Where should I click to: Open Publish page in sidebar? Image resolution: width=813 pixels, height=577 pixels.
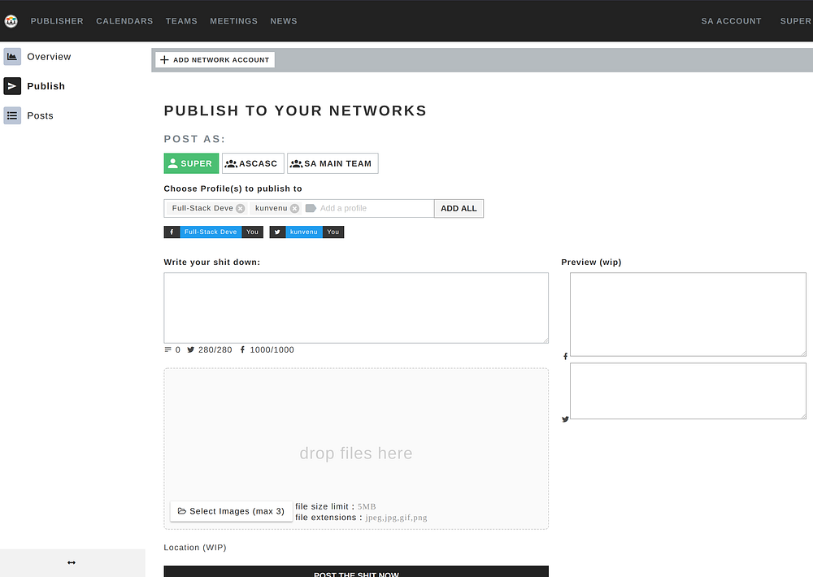[46, 86]
